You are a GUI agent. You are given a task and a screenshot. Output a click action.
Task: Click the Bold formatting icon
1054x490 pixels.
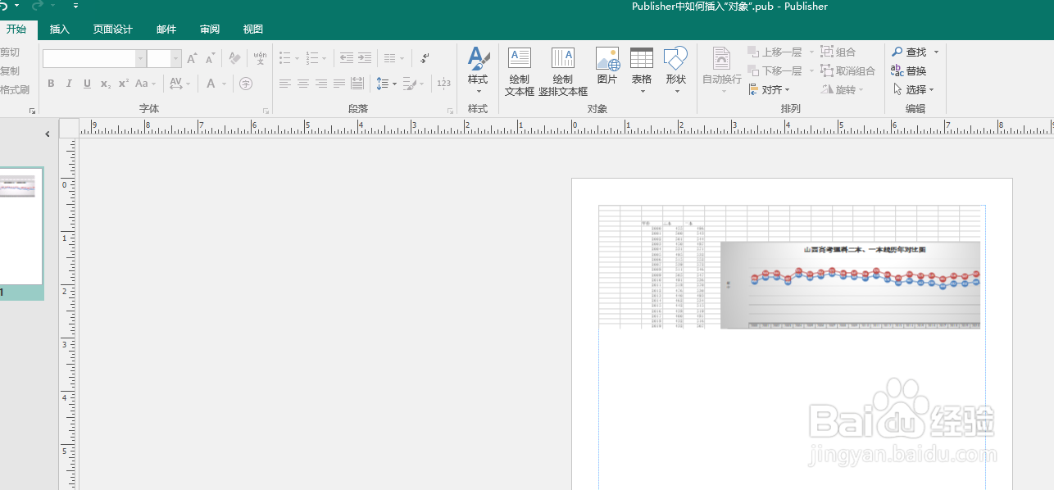[x=51, y=84]
